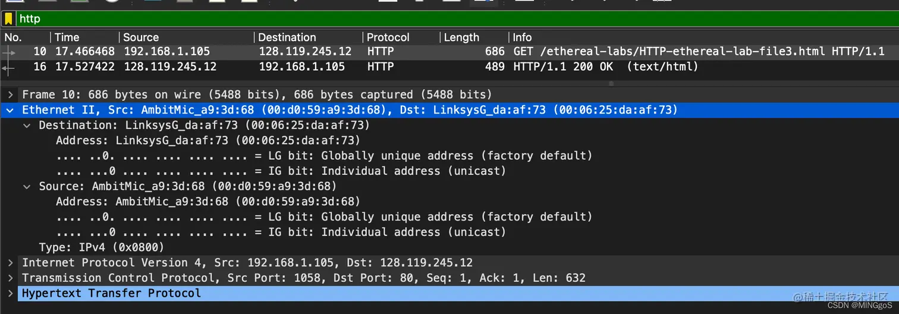This screenshot has height=314, width=899.
Task: Expand the Transmission Control Protocol node
Action: tap(10, 278)
